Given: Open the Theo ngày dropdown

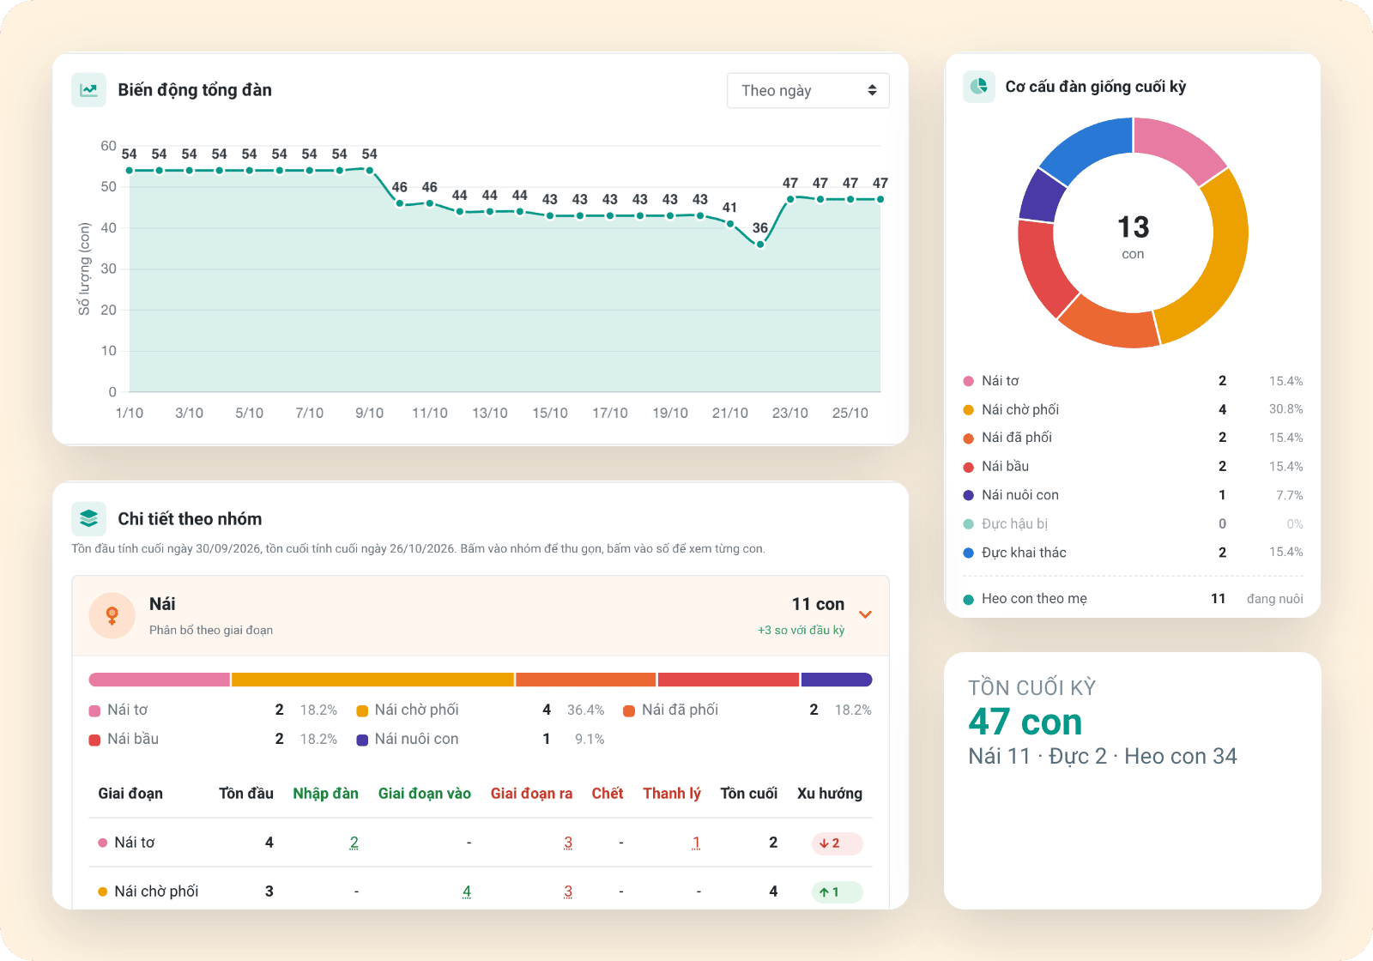Looking at the screenshot, I should pos(807,91).
